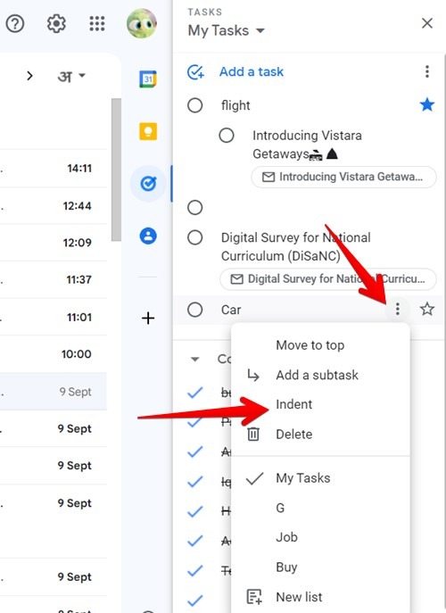The width and height of the screenshot is (446, 613).
Task: Open the Settings gear icon
Action: pos(56,24)
